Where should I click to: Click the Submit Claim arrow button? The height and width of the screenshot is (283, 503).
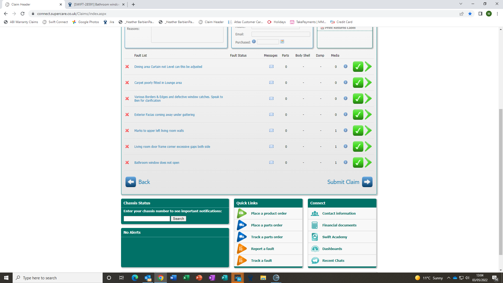(367, 182)
